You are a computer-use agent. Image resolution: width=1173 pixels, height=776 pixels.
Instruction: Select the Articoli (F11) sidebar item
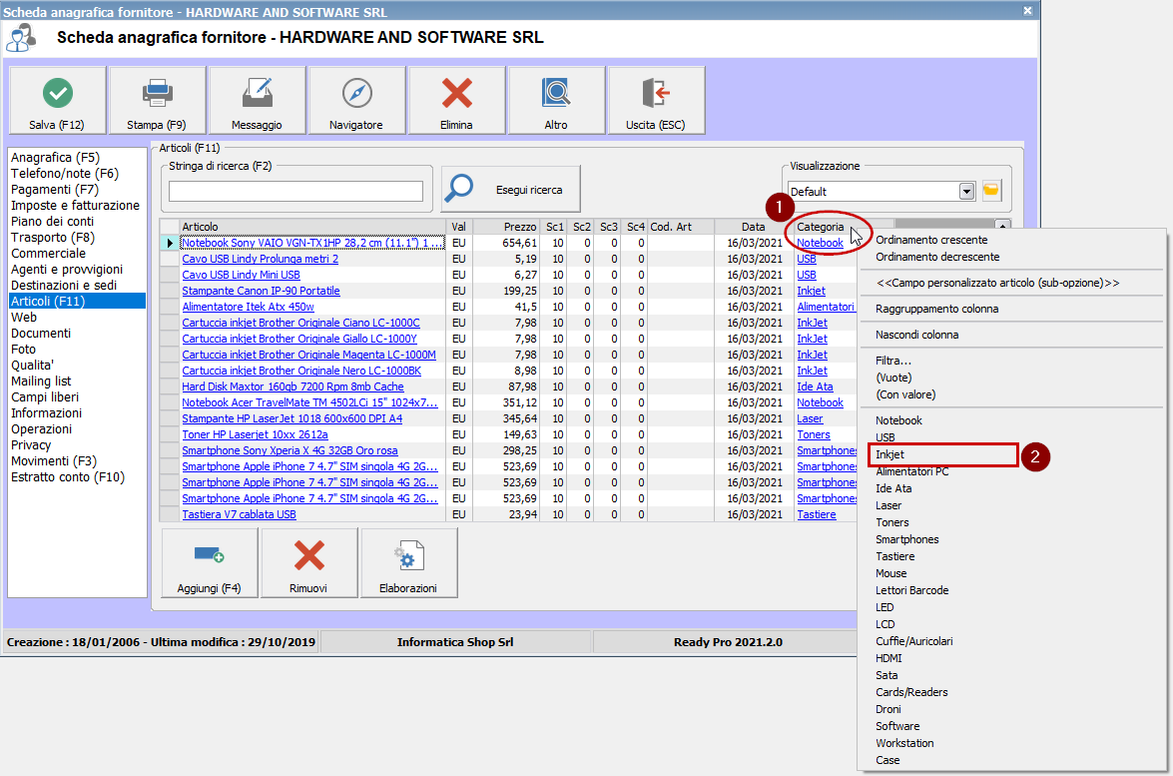77,302
